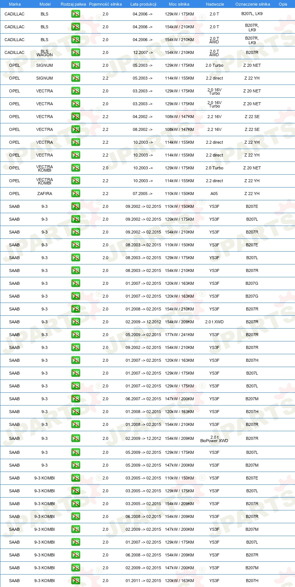Click fuel icon in 9-3 KOMBI 01.2011 row
The image size is (295, 587).
(x=75, y=581)
